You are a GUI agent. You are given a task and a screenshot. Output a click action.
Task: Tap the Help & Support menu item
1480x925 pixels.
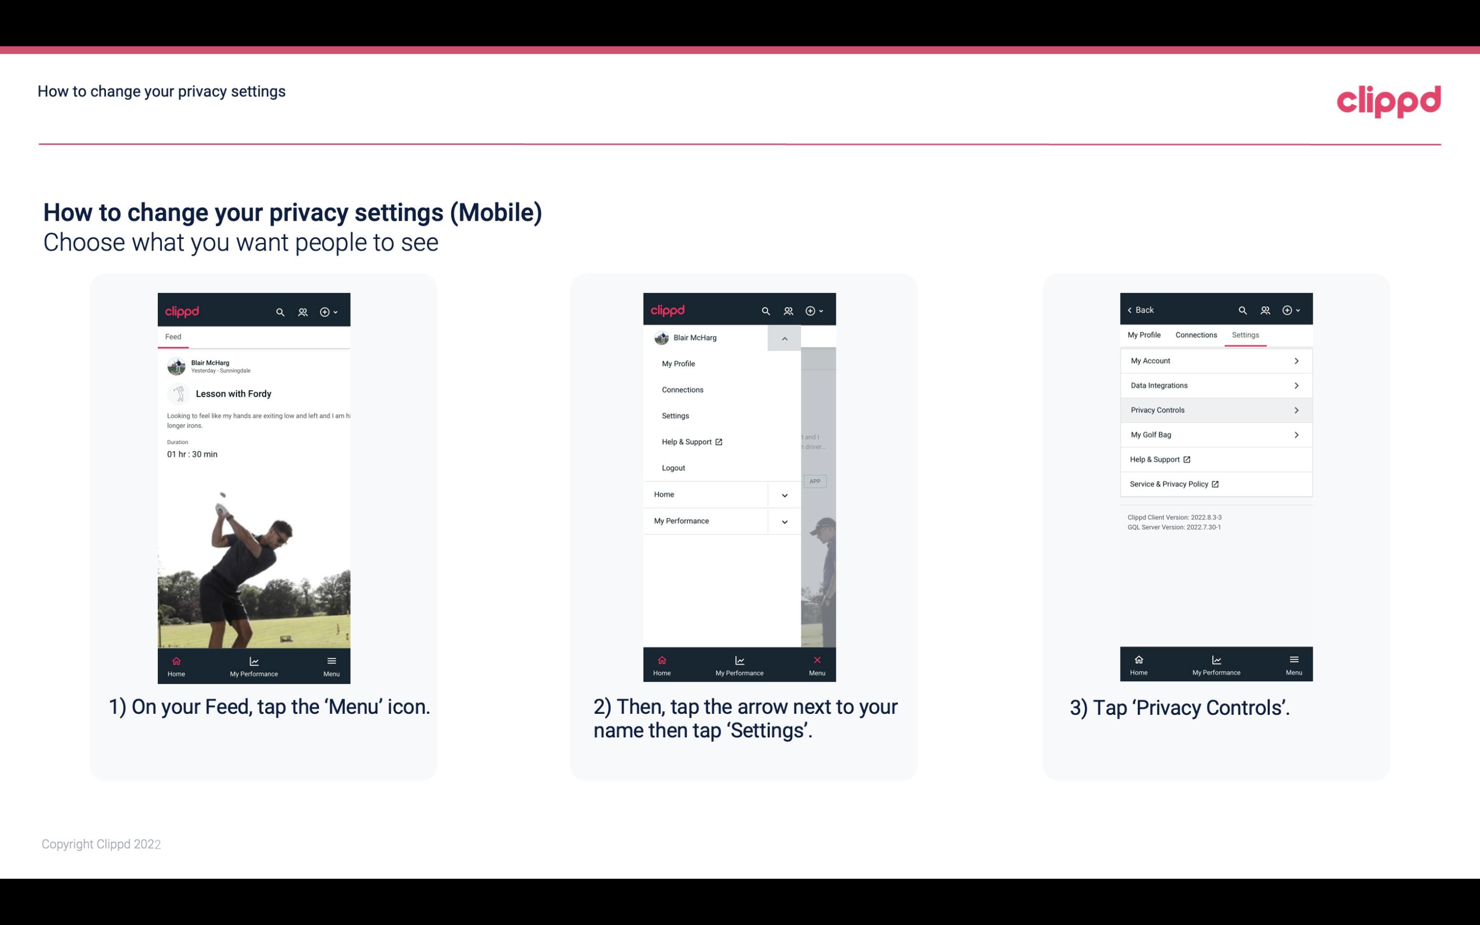pyautogui.click(x=691, y=441)
